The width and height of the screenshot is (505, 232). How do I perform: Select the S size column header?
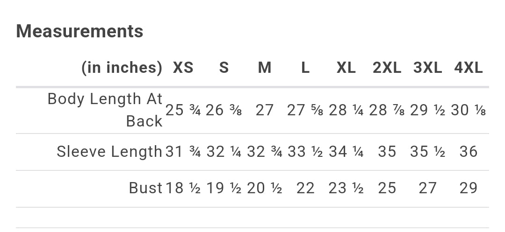coord(224,68)
